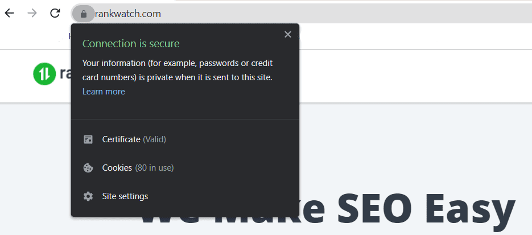Viewport: 532px width, 235px height.
Task: Select the Site settings label
Action: 125,196
